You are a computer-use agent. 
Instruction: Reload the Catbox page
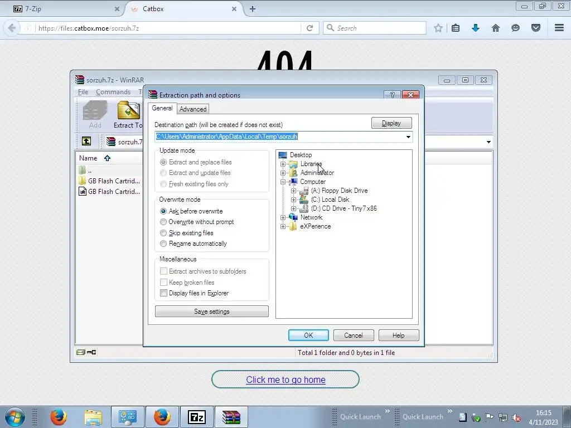pos(310,28)
